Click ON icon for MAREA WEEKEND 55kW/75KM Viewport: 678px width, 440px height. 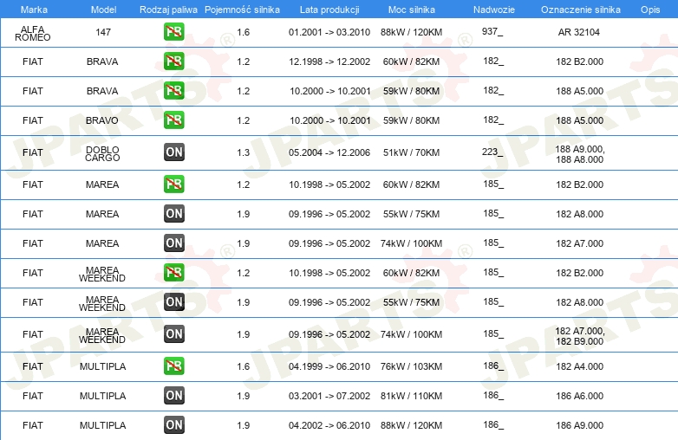click(x=173, y=301)
